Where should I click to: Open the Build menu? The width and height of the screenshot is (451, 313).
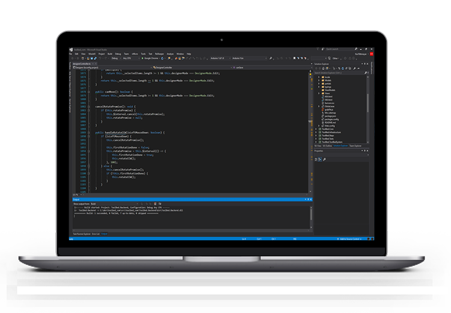110,54
